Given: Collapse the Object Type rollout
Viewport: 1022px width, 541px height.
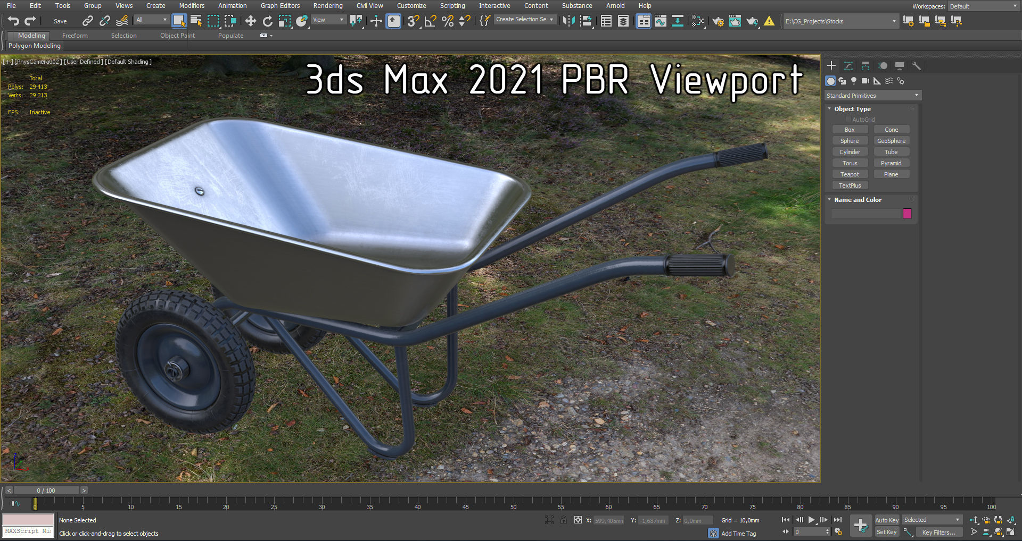Looking at the screenshot, I should coord(852,109).
